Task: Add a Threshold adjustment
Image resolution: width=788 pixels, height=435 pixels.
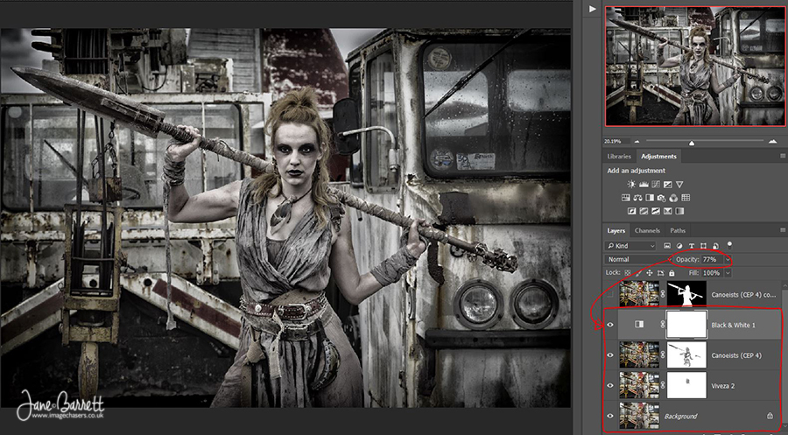Action: [656, 211]
